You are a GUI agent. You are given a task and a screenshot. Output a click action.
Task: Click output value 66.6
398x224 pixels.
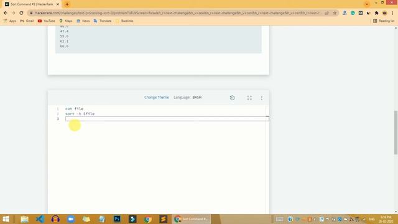coord(64,46)
